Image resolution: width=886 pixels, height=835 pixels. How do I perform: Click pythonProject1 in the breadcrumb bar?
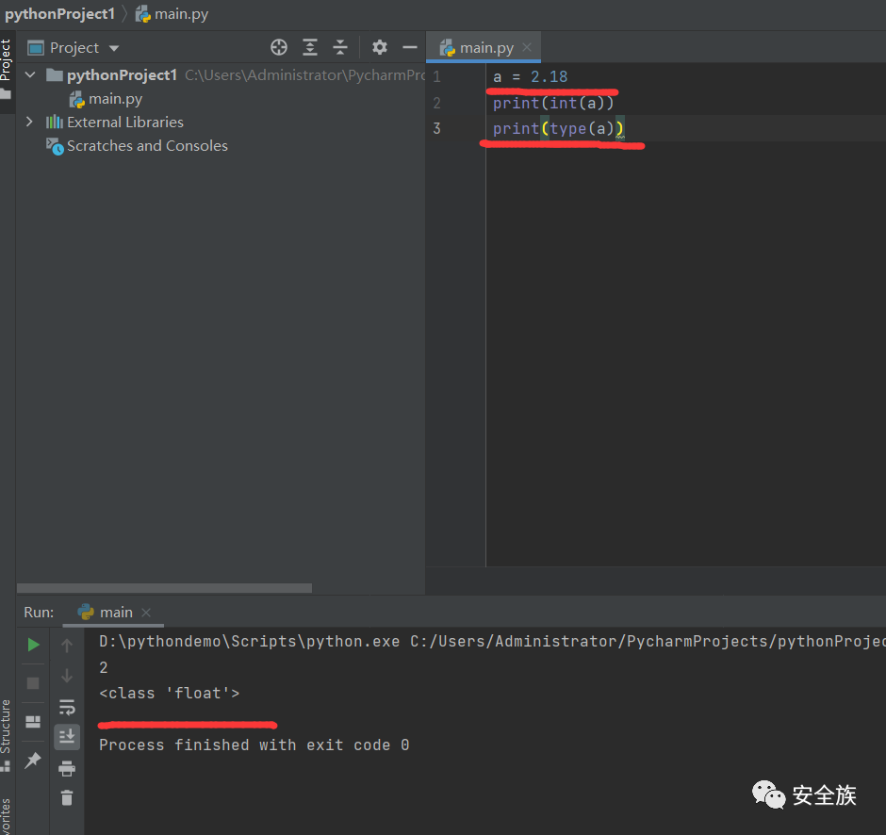pos(60,13)
